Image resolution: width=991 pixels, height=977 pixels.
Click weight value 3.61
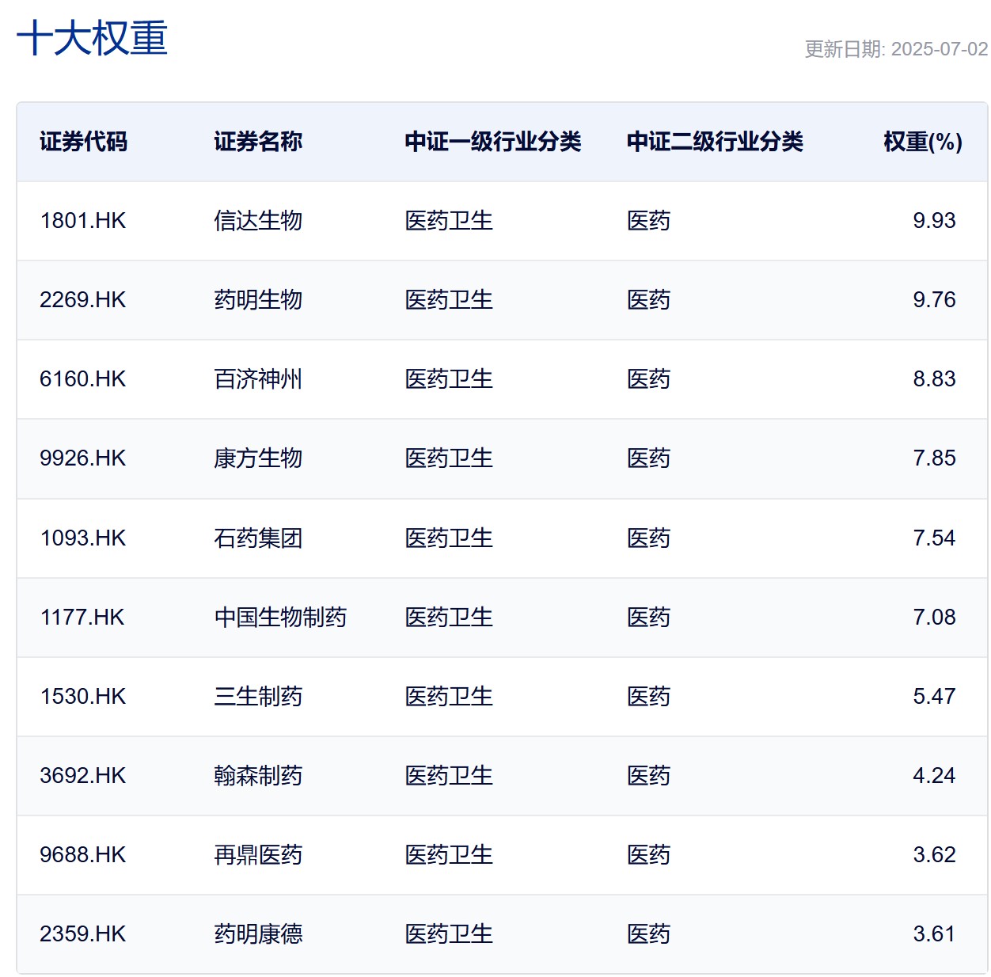pyautogui.click(x=934, y=933)
